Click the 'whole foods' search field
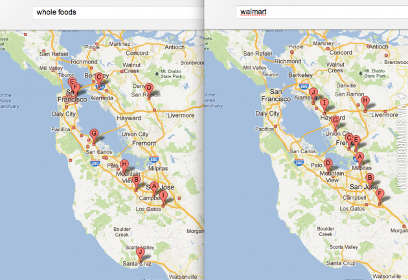This screenshot has height=280, width=408. coord(117,12)
